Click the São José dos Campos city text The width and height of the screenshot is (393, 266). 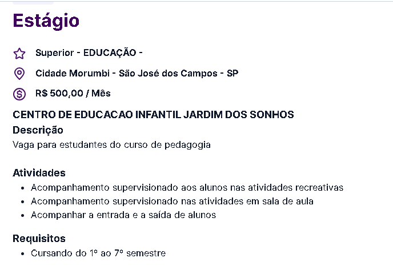click(x=168, y=74)
